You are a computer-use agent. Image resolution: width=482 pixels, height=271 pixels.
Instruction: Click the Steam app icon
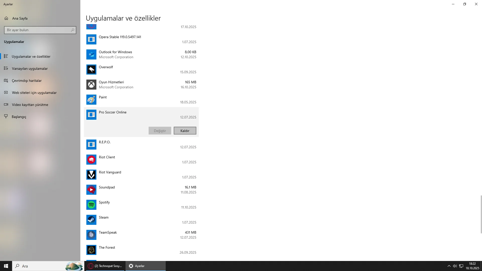(91, 220)
